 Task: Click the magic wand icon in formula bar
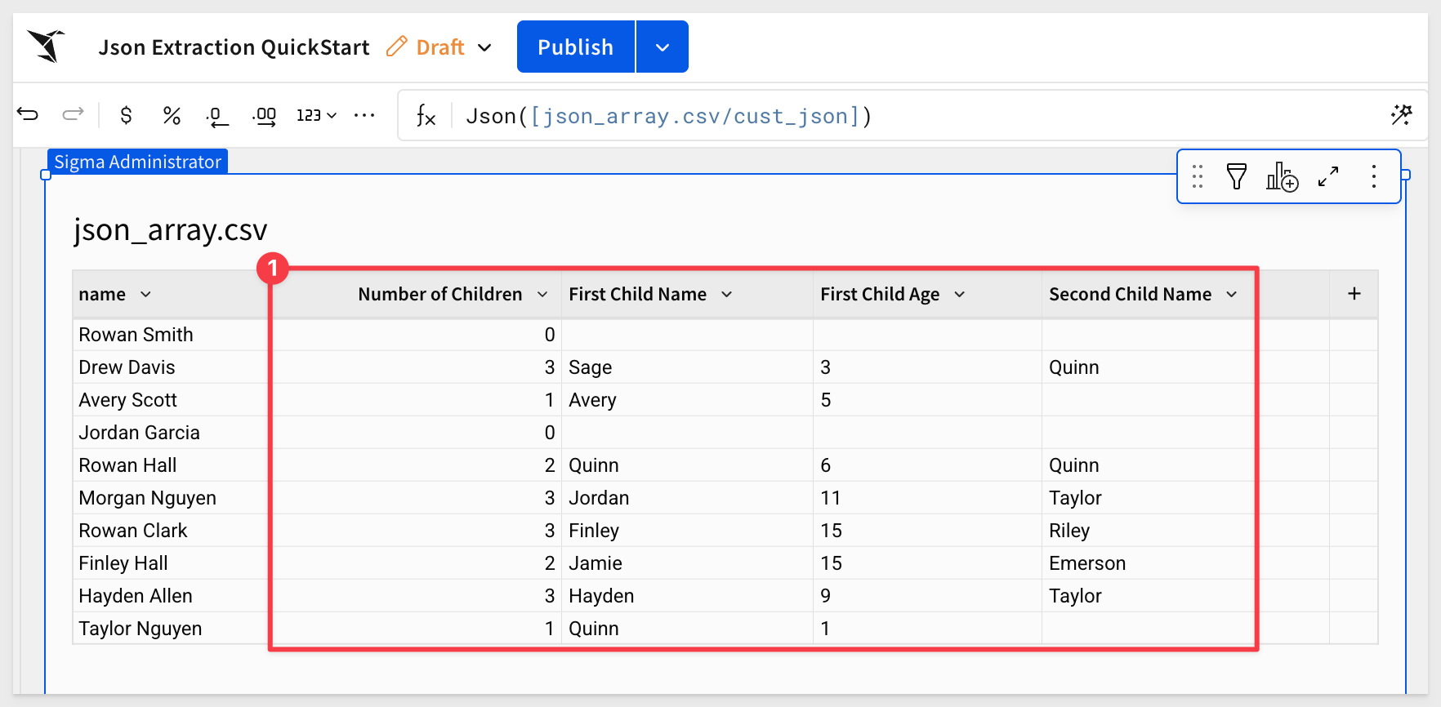[1401, 115]
